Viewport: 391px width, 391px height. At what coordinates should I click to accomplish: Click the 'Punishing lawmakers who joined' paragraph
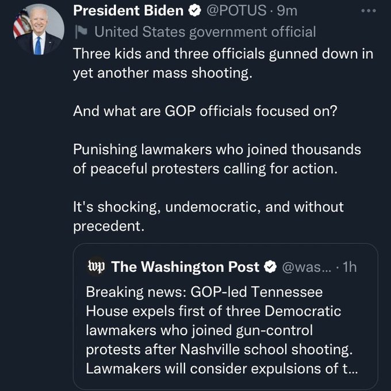click(x=217, y=158)
